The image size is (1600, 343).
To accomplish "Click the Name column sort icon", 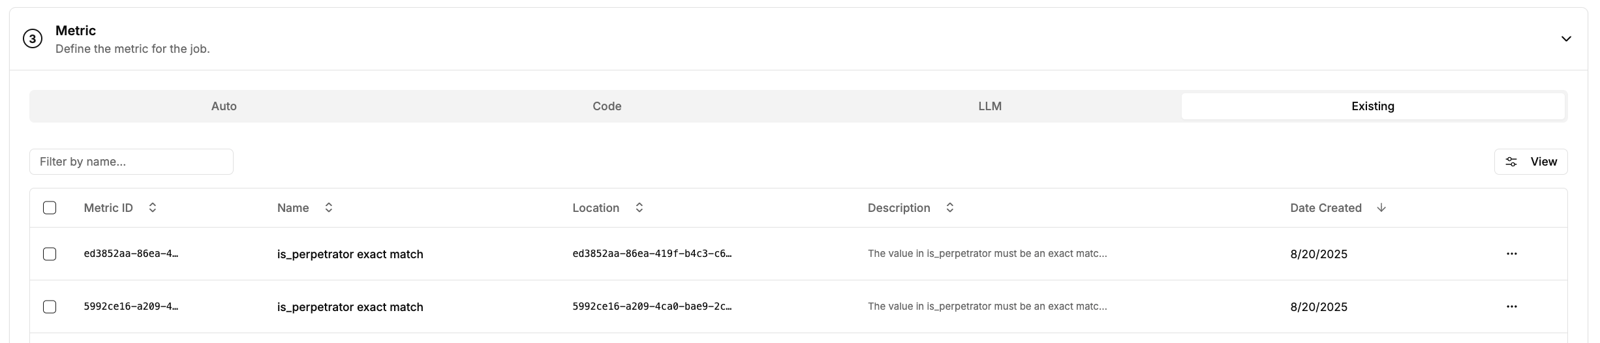I will tap(329, 207).
